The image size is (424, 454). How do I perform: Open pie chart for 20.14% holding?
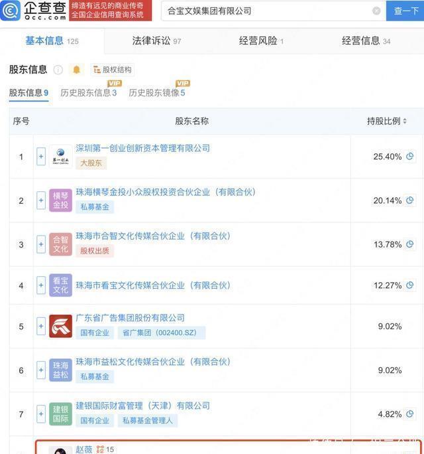(409, 200)
